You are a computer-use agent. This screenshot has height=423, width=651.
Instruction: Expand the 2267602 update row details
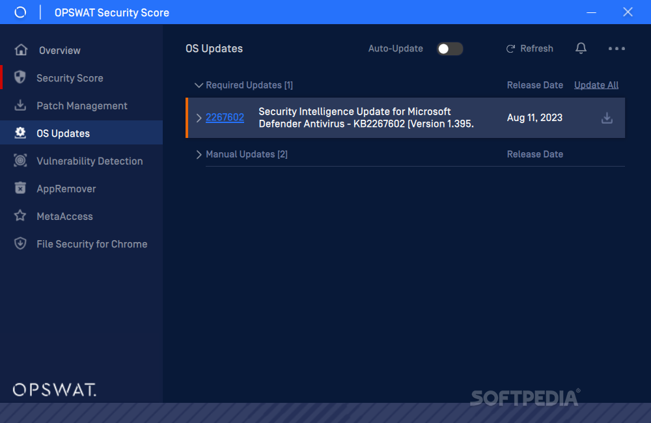click(x=199, y=118)
